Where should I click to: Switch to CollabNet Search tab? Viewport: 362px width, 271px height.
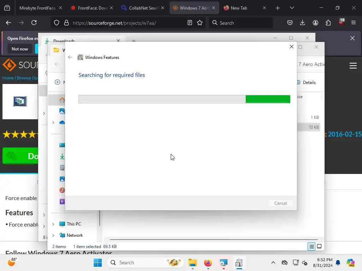[143, 8]
